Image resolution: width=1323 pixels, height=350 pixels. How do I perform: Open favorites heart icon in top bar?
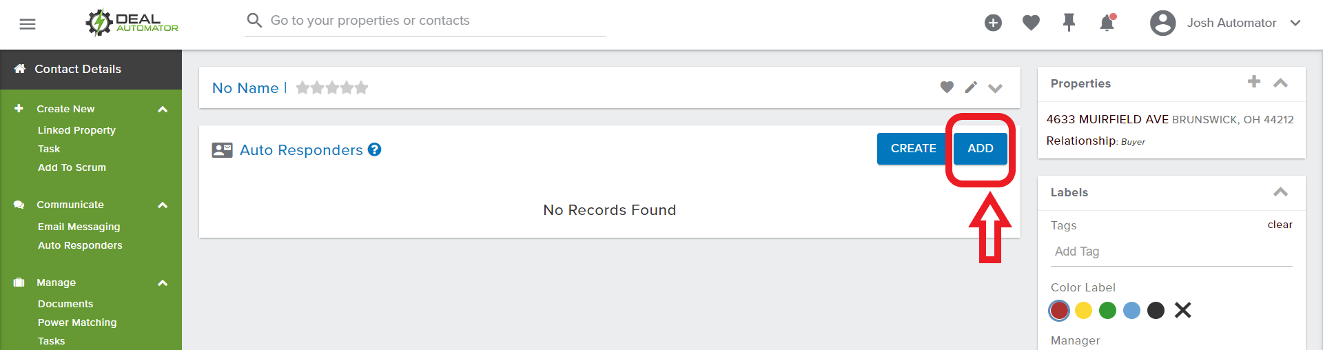pos(1031,23)
